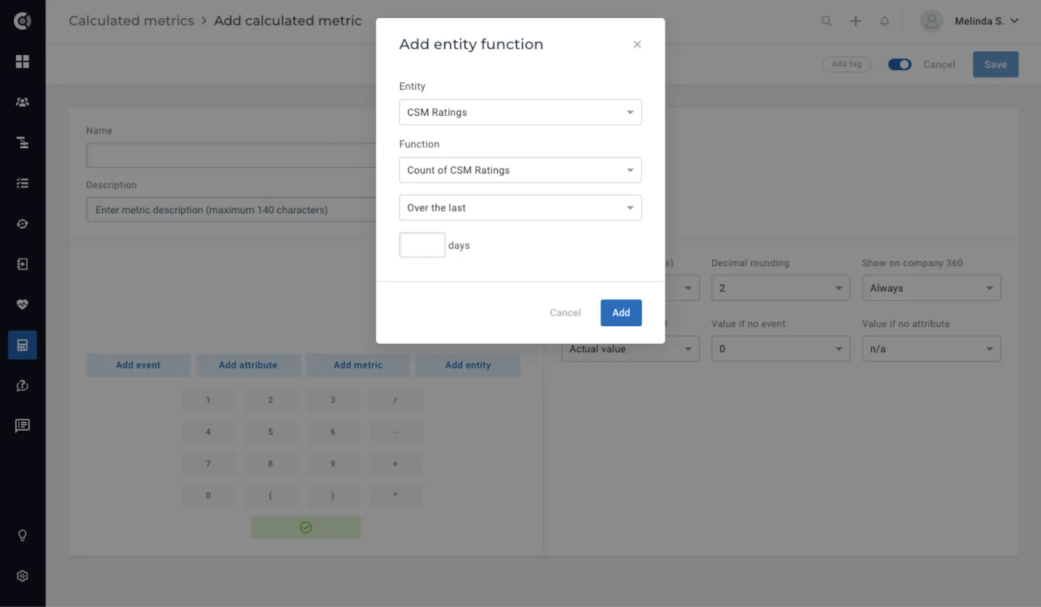Open the Count of CSM Ratings dropdown
The height and width of the screenshot is (607, 1041).
(x=520, y=170)
